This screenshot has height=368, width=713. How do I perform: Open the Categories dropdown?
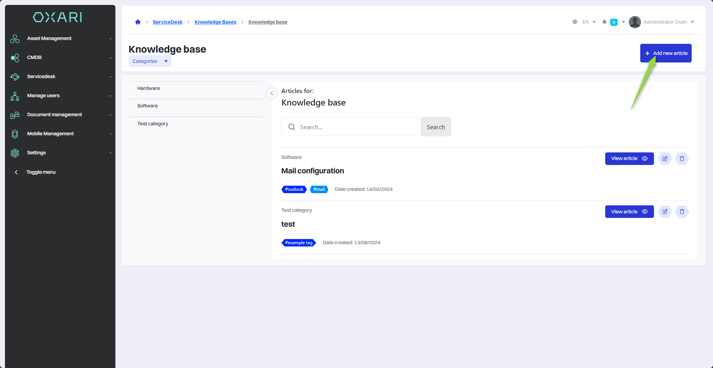(150, 61)
